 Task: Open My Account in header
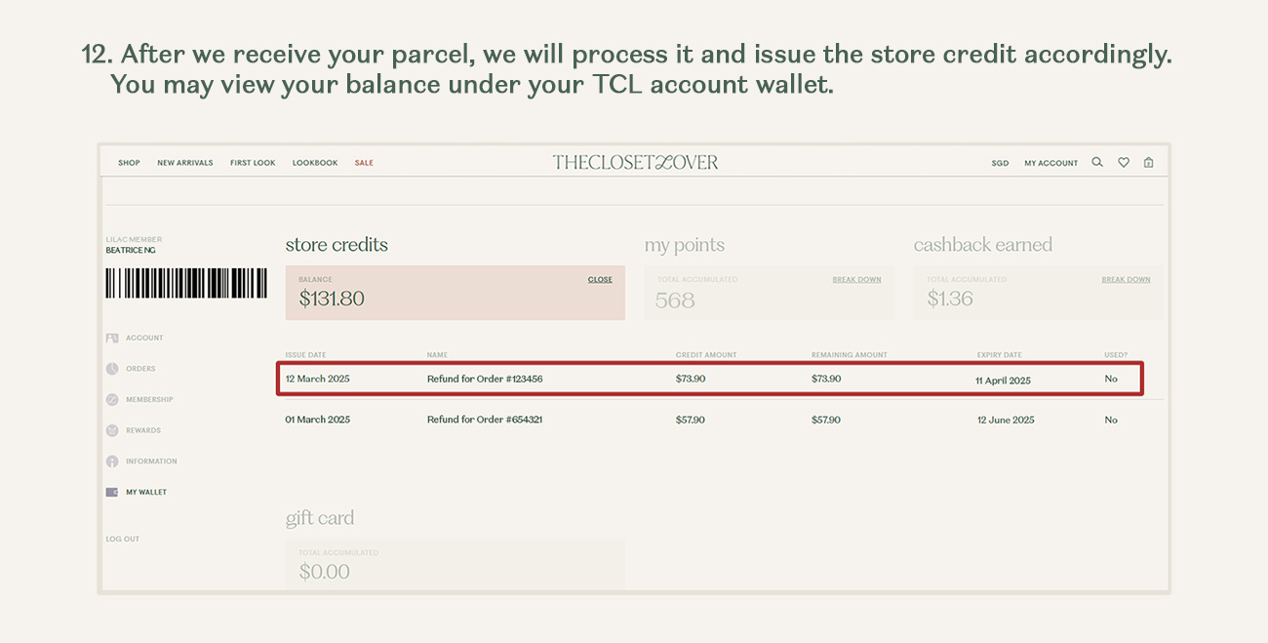coord(1050,163)
